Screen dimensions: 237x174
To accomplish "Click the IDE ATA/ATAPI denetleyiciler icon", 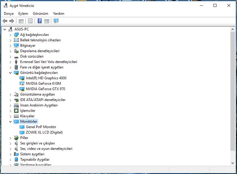I will pos(16,100).
